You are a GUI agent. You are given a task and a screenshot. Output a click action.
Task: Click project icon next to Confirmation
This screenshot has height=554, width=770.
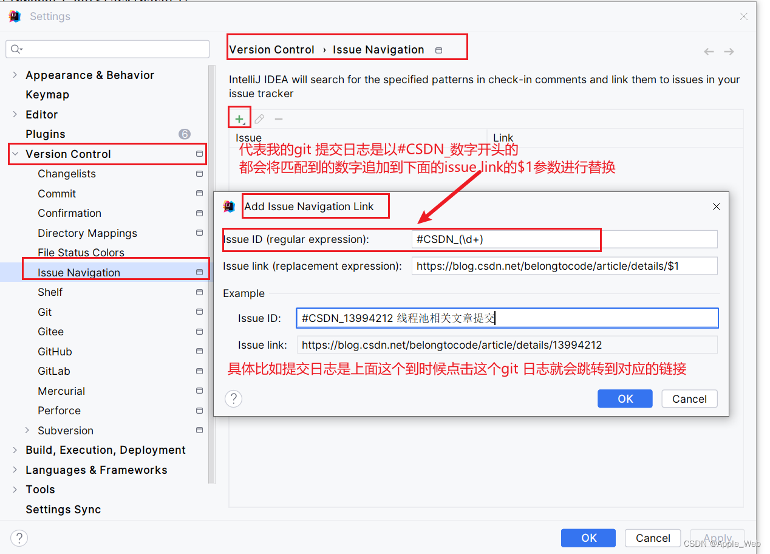199,213
